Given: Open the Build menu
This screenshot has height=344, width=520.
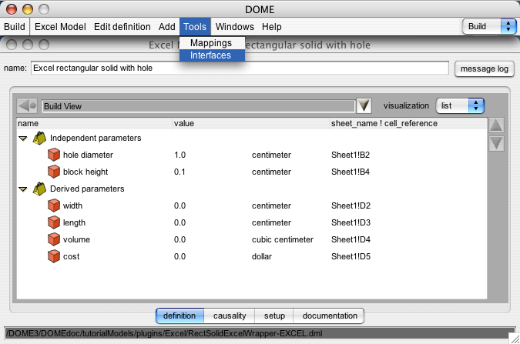Looking at the screenshot, I should [15, 26].
